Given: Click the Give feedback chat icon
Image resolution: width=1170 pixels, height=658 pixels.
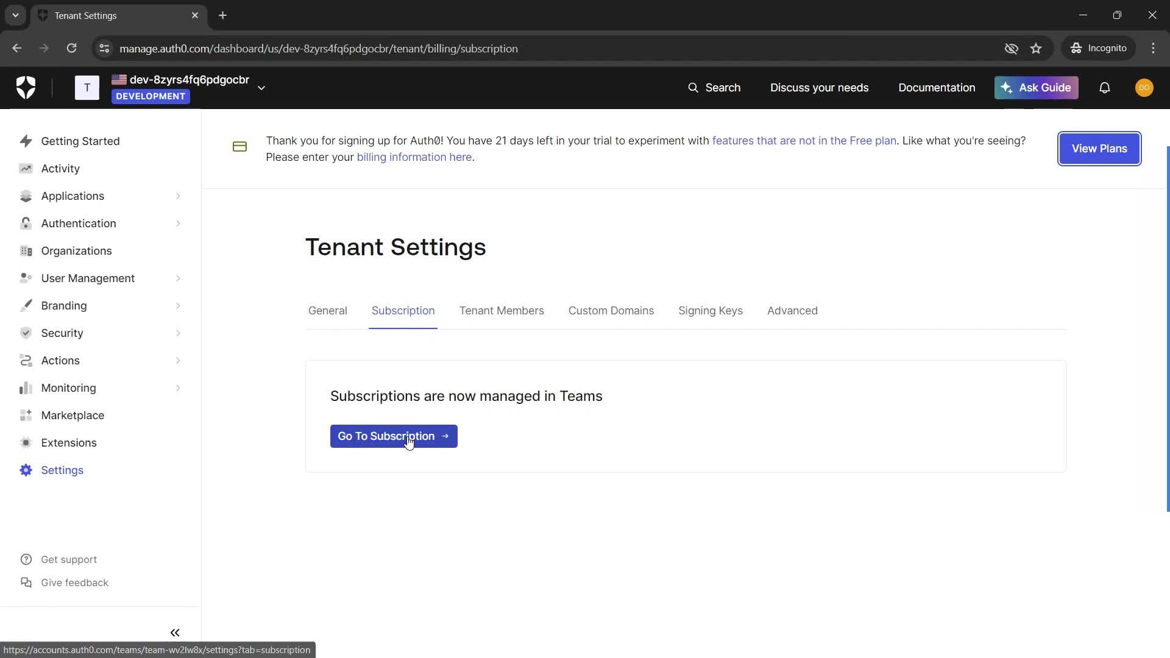Looking at the screenshot, I should pos(26,582).
